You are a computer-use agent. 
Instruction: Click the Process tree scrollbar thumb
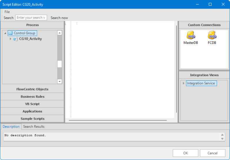click(x=60, y=64)
